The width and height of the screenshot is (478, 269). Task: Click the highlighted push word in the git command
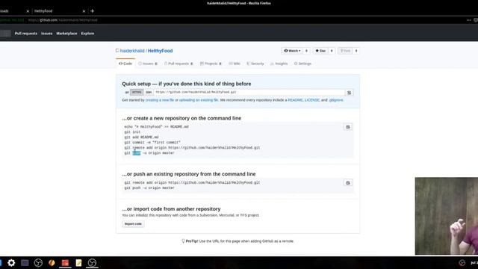click(136, 152)
